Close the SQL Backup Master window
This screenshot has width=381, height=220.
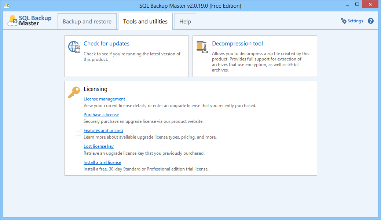pyautogui.click(x=370, y=4)
